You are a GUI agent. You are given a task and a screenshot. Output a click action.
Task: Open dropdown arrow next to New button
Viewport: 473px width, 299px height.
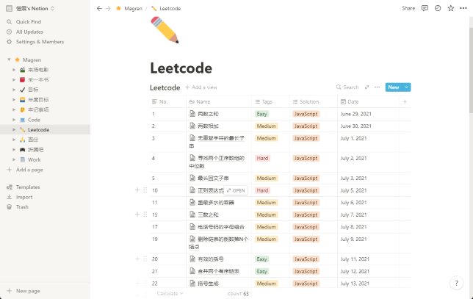click(x=407, y=87)
